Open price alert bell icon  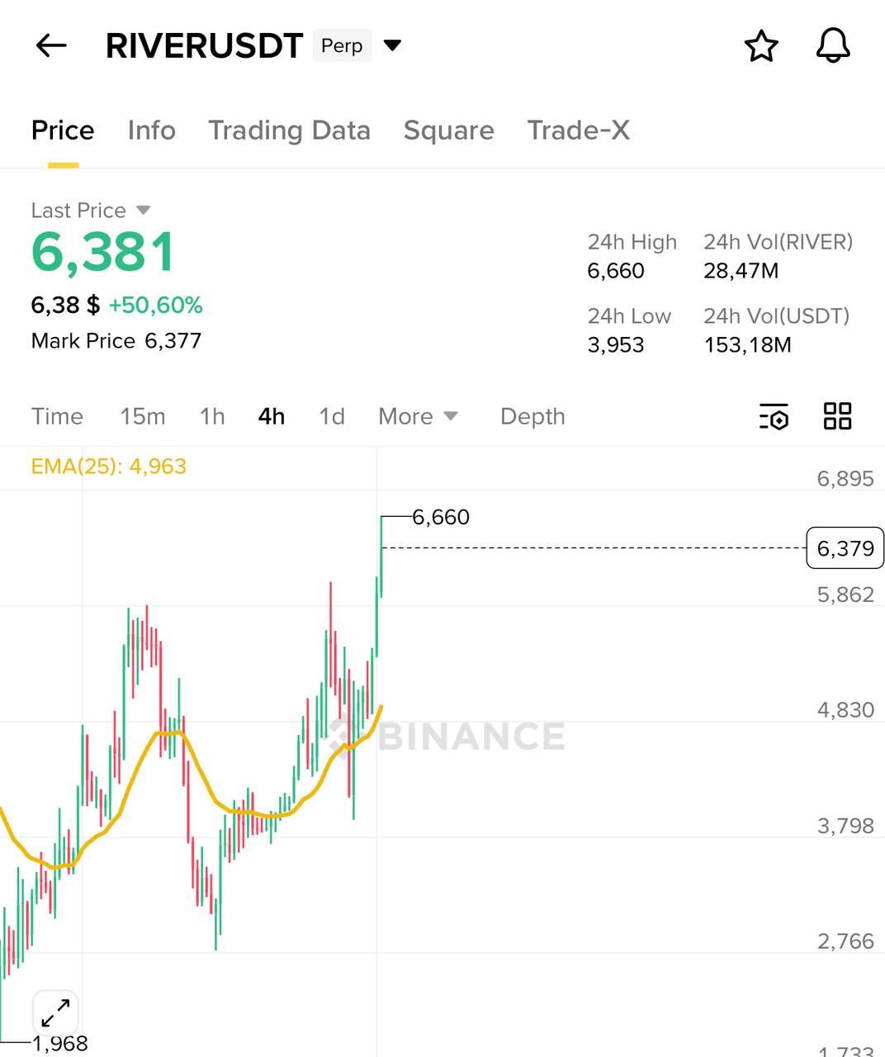(833, 45)
